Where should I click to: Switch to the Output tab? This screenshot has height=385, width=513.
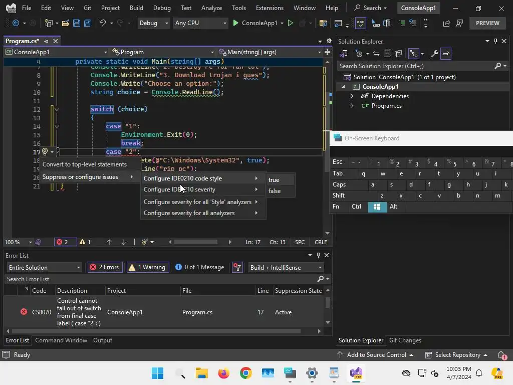pyautogui.click(x=103, y=340)
